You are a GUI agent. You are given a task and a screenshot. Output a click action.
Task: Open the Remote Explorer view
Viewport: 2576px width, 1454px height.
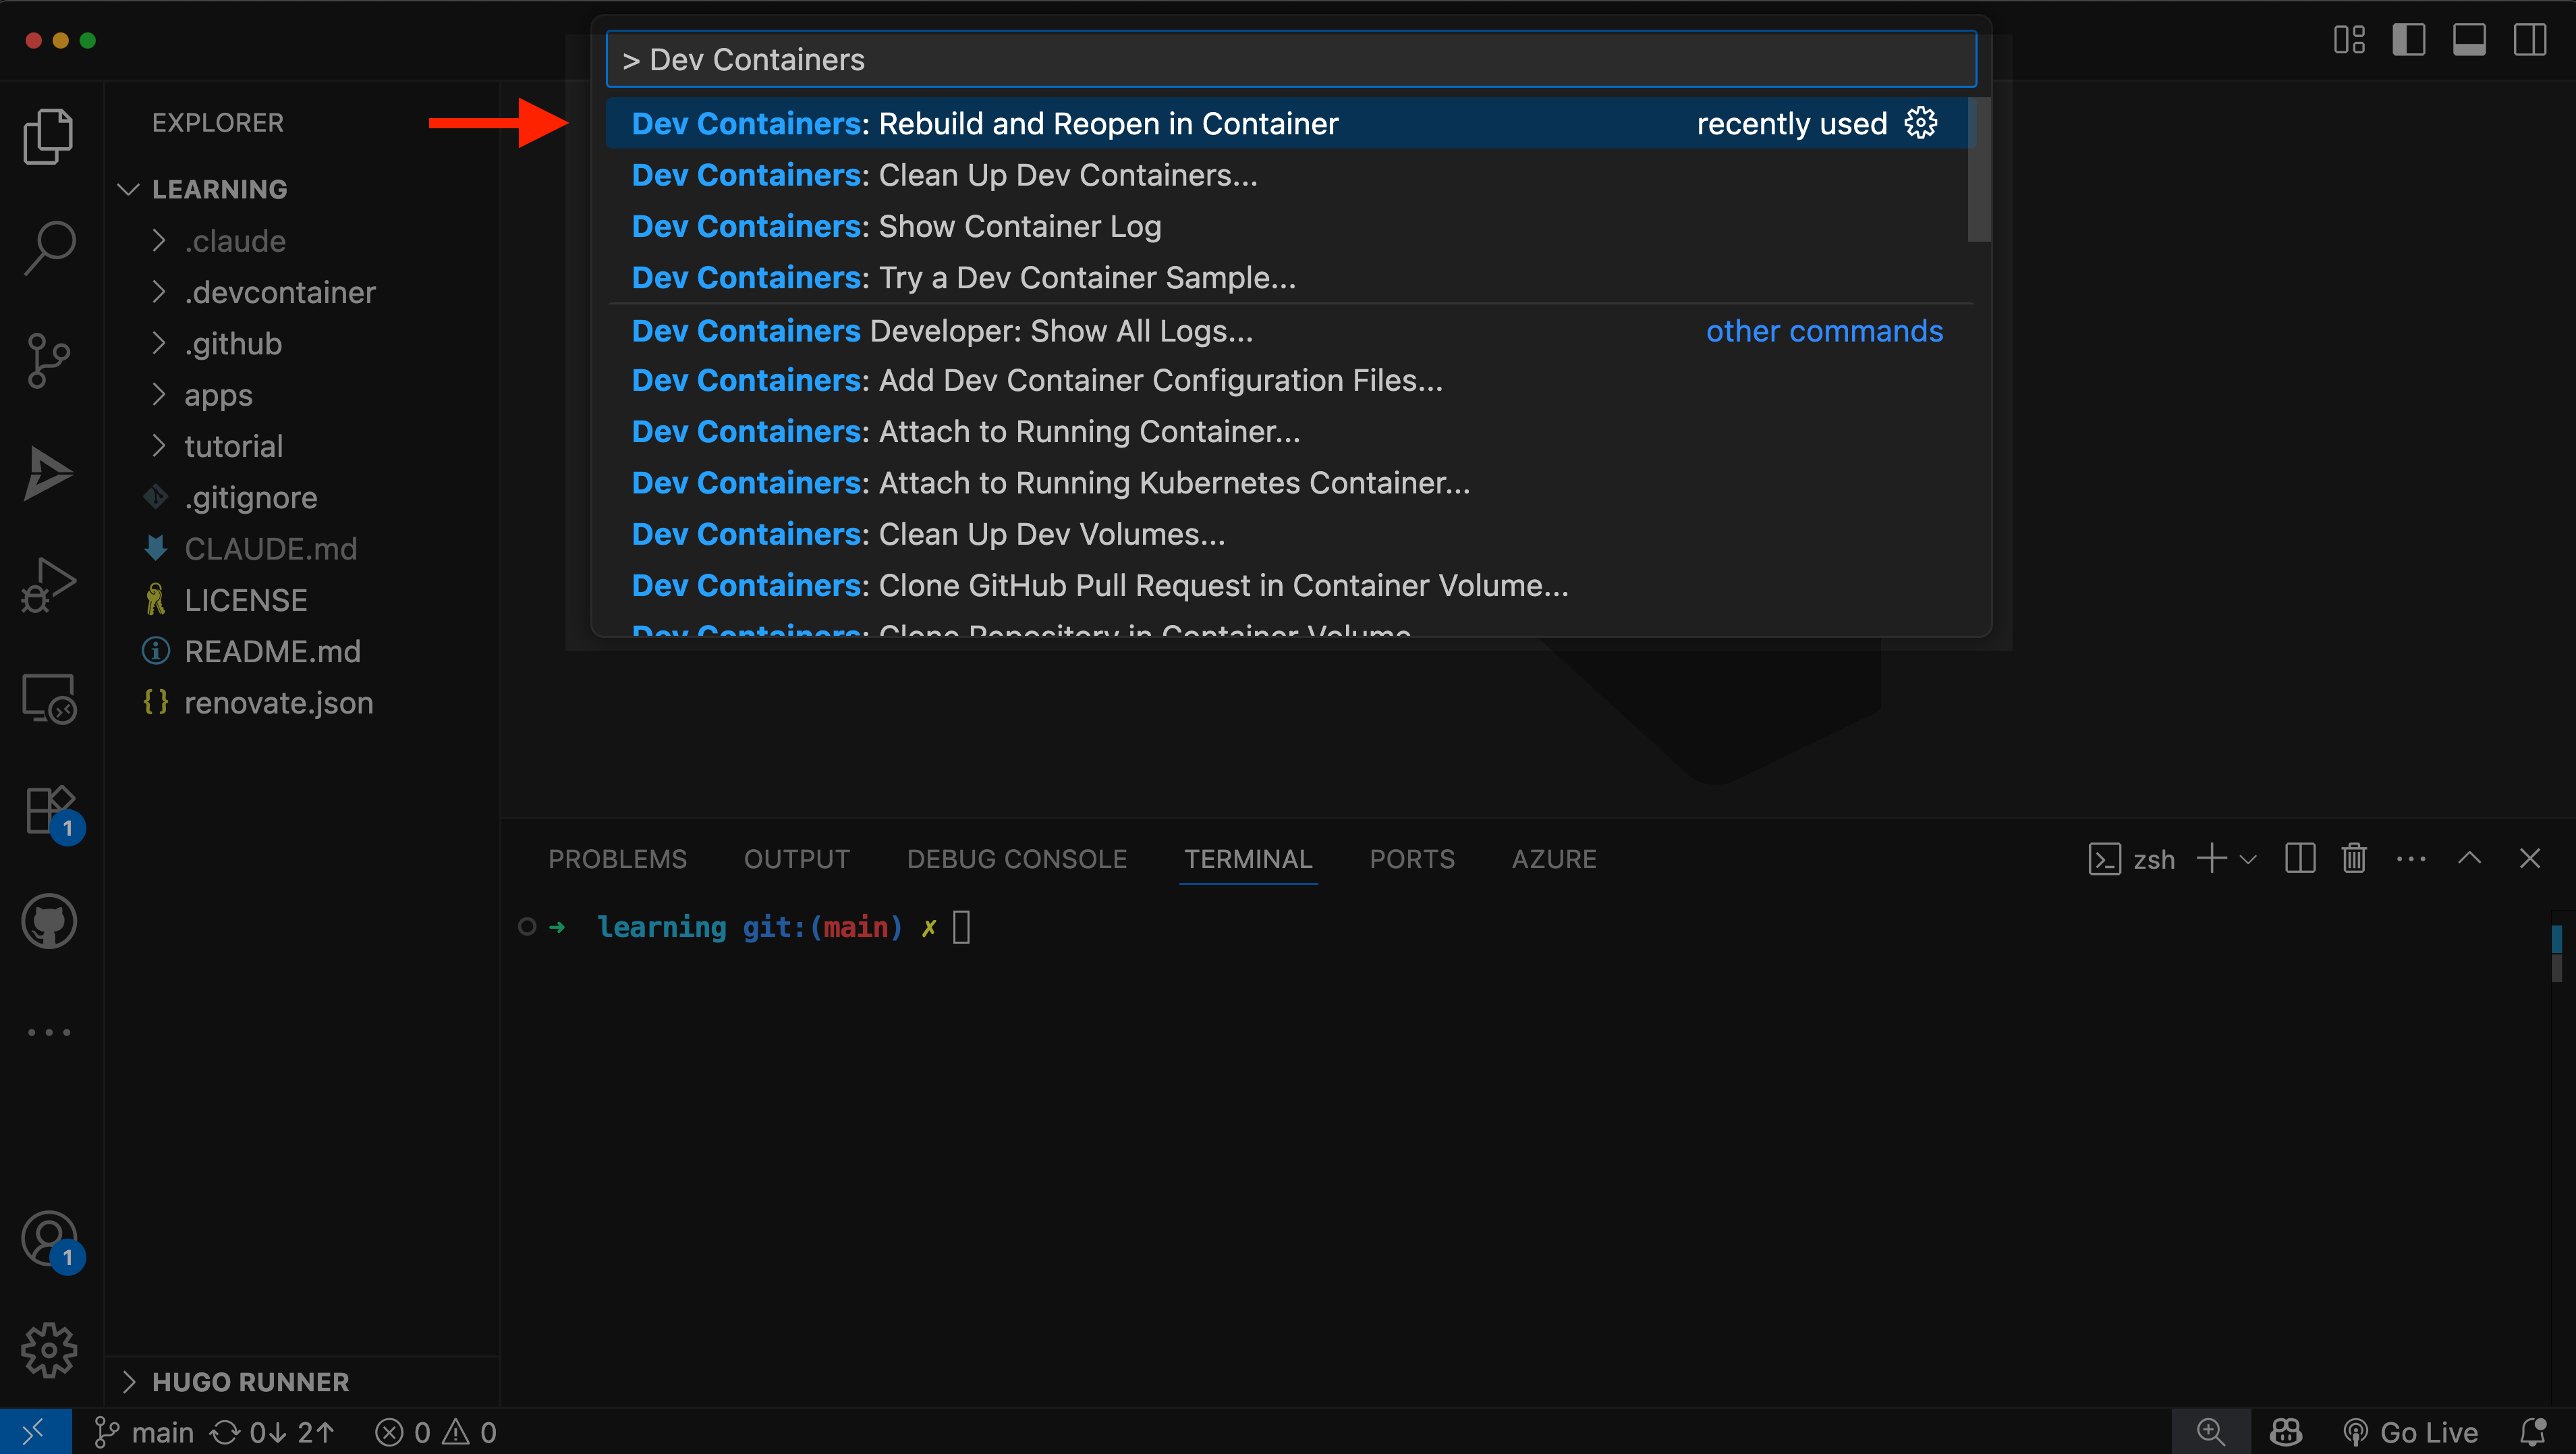[x=47, y=697]
